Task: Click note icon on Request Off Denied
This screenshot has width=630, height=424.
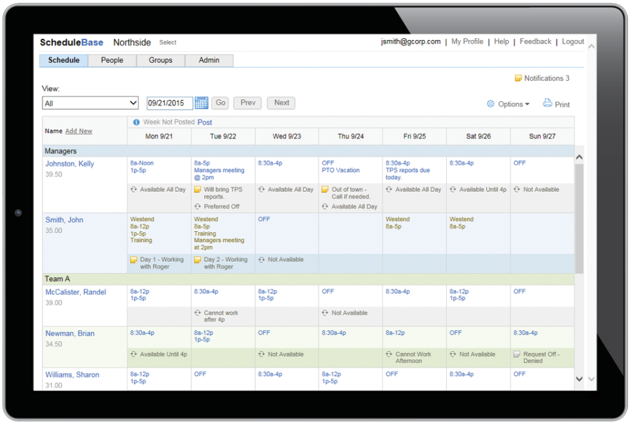Action: click(516, 354)
